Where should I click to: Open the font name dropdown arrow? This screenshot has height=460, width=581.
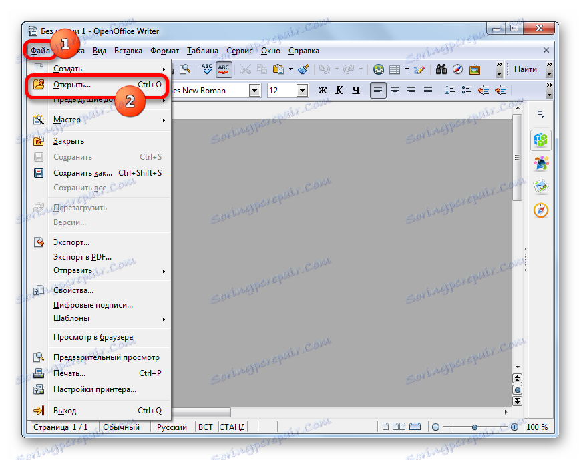254,90
